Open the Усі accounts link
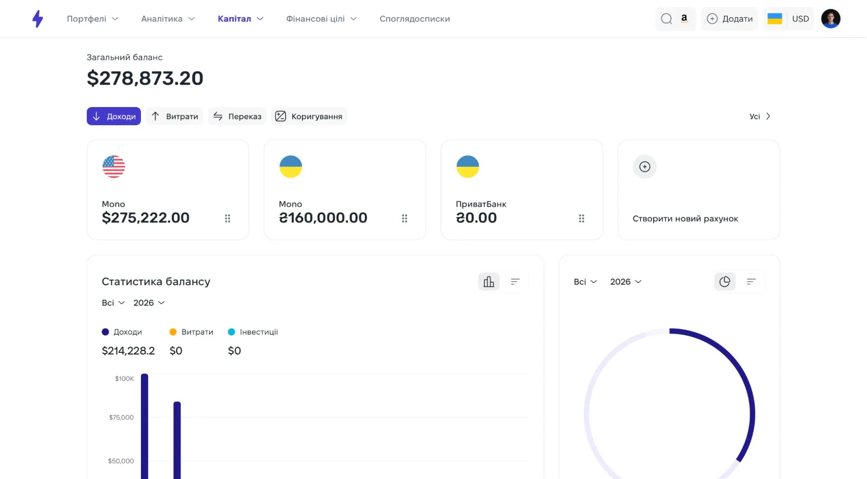Screen dimensions: 867x479 pyautogui.click(x=760, y=116)
